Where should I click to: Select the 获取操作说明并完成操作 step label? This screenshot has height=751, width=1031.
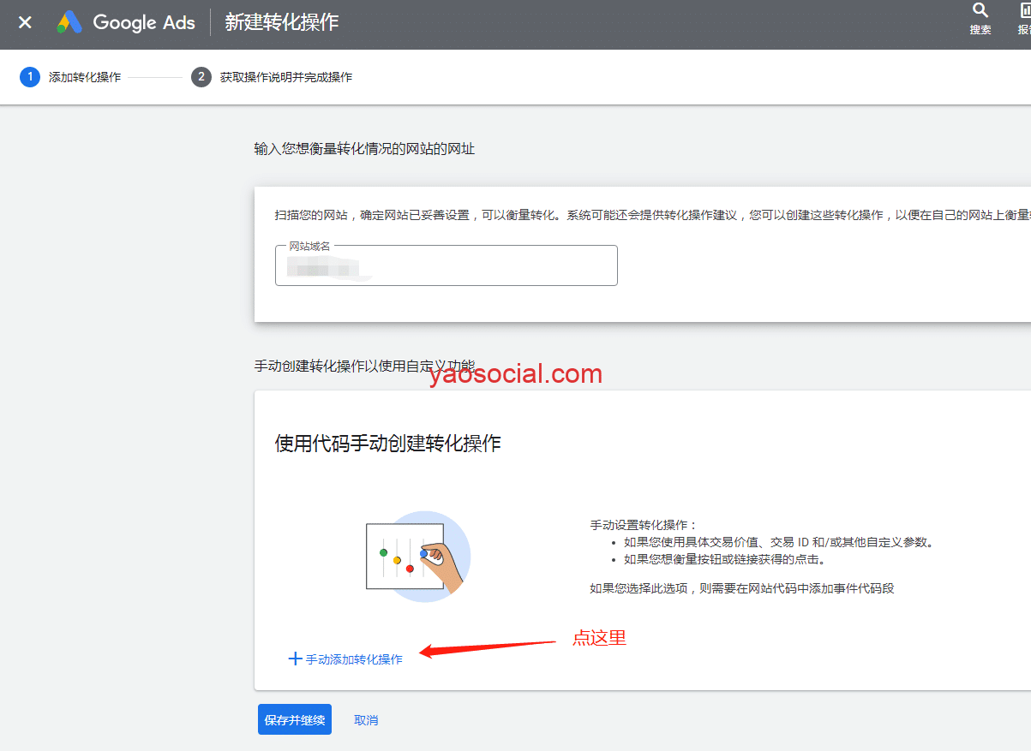click(x=285, y=77)
